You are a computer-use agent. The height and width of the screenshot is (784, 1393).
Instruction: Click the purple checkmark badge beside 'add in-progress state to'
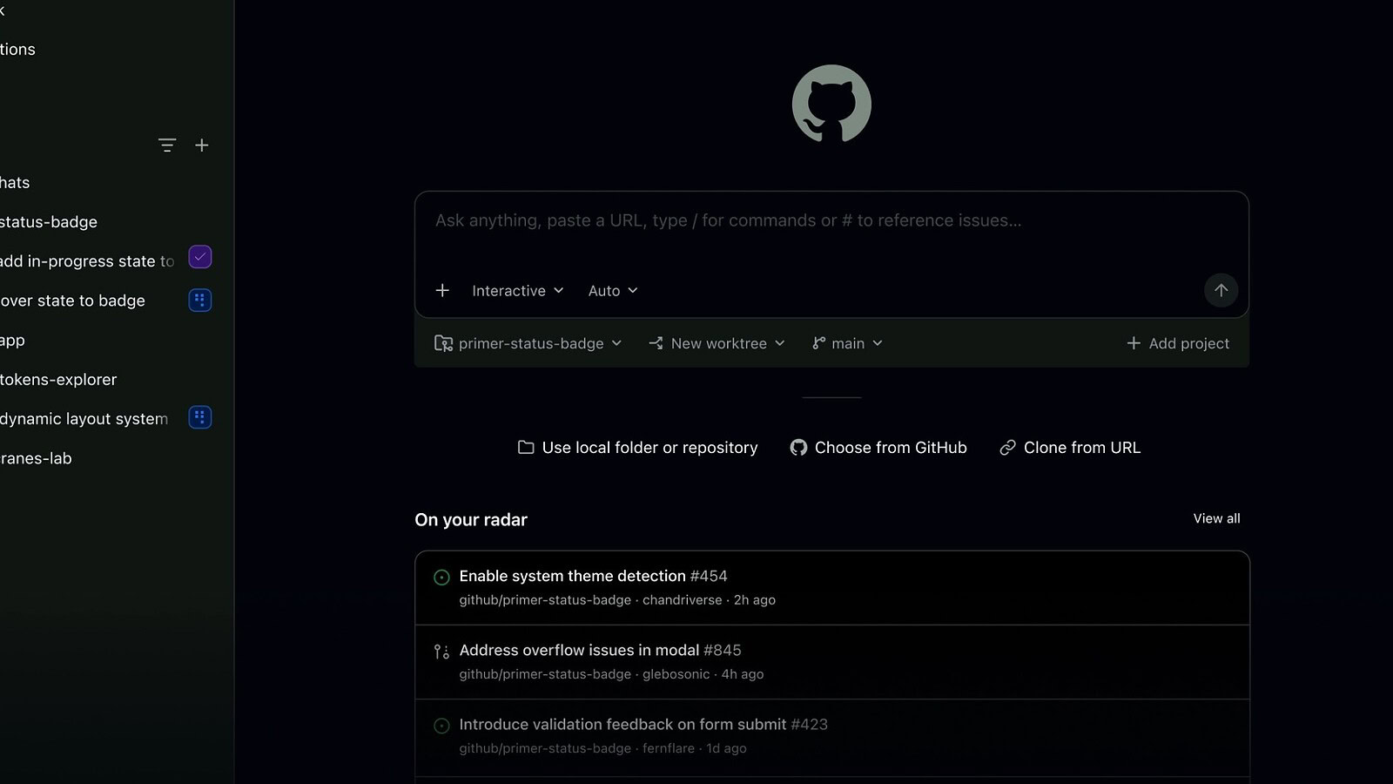pos(200,257)
